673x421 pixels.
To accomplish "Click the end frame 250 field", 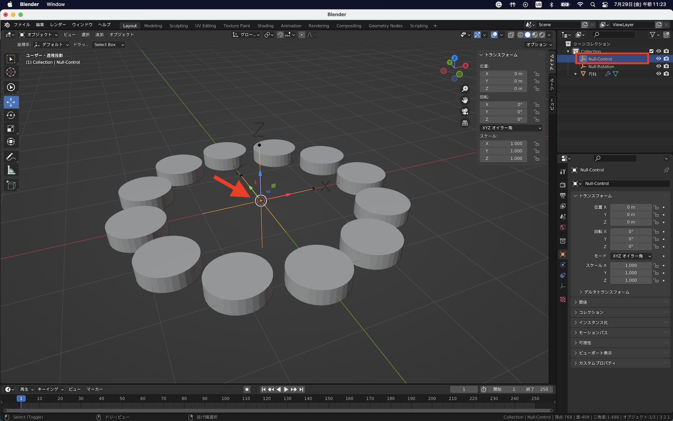I will click(x=537, y=389).
